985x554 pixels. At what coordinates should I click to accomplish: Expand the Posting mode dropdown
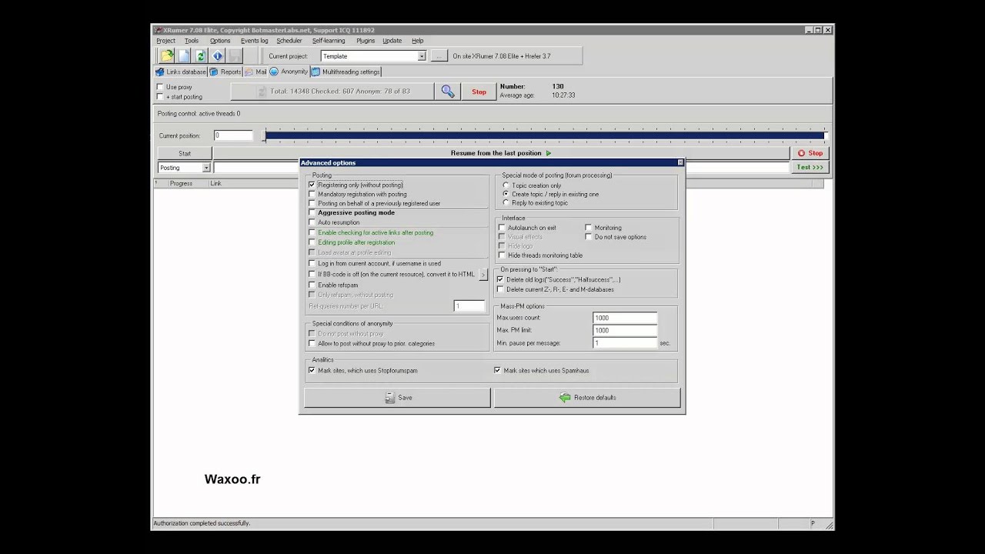pos(205,168)
